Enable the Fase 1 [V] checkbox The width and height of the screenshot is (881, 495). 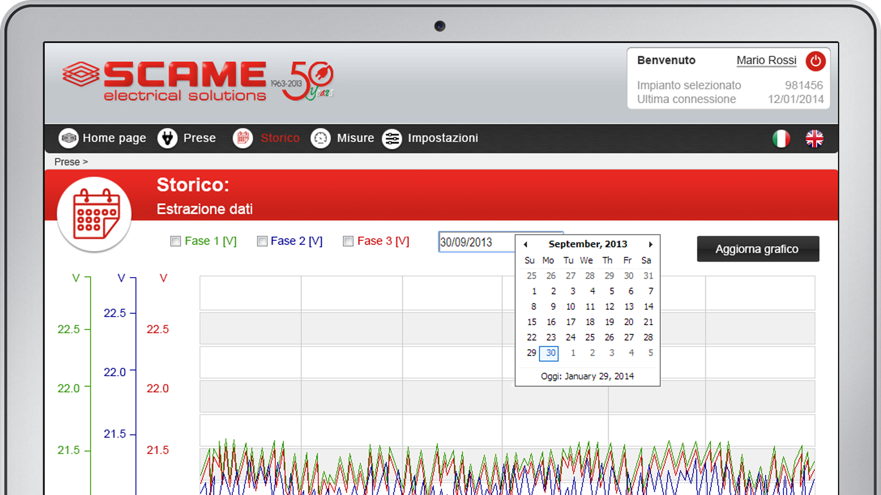coord(176,241)
